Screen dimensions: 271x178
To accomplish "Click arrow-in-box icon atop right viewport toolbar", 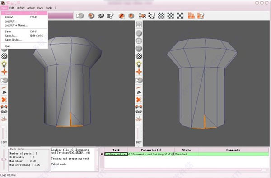I will [139, 24].
